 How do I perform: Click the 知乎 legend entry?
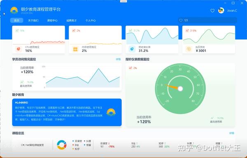tap(76, 149)
